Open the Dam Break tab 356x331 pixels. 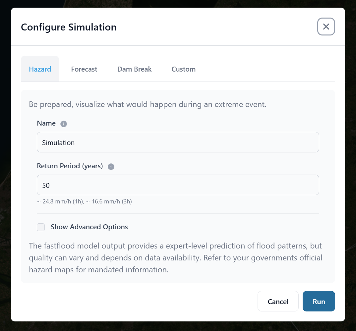coord(134,69)
